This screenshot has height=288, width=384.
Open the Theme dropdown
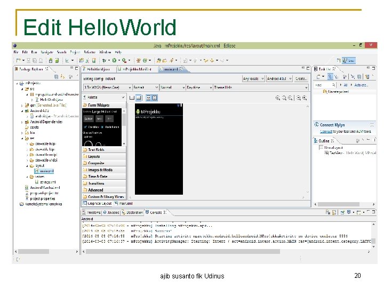tap(261, 87)
